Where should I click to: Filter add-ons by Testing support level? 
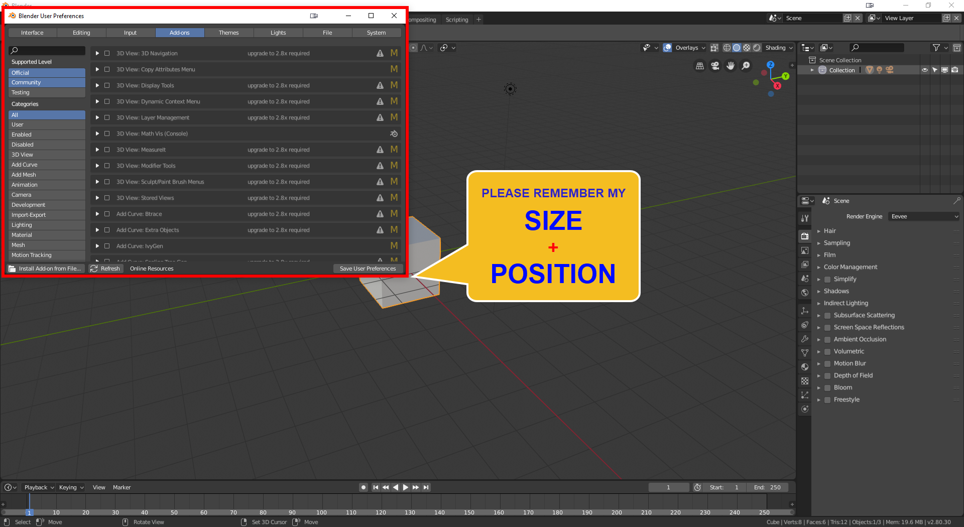coord(47,92)
